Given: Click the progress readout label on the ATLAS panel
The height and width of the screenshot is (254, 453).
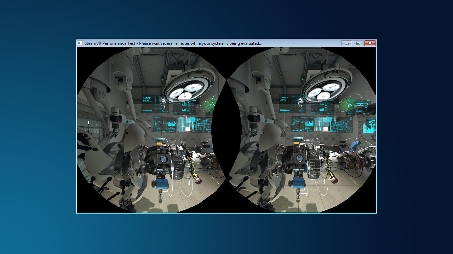Looking at the screenshot, I should coord(147,111).
